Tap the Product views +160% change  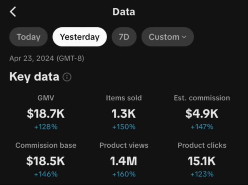[124, 174]
